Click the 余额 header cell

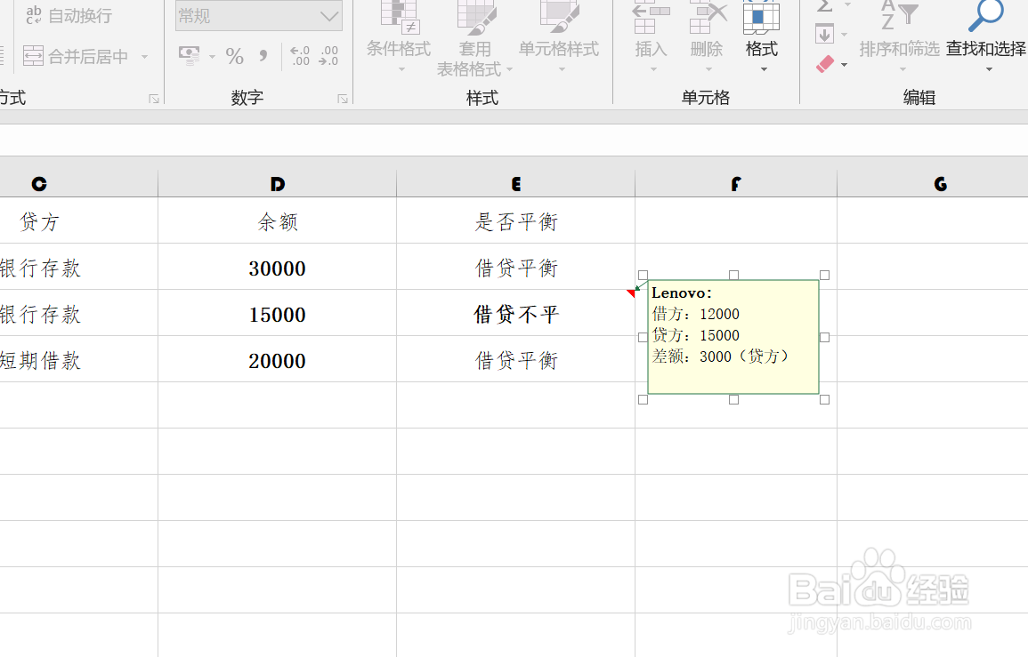click(278, 221)
